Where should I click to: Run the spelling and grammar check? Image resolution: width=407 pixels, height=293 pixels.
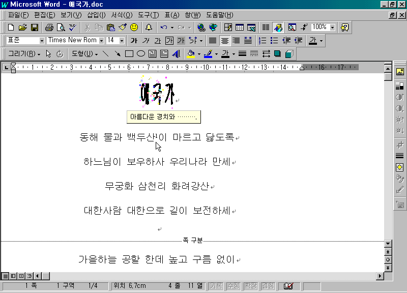(72, 27)
